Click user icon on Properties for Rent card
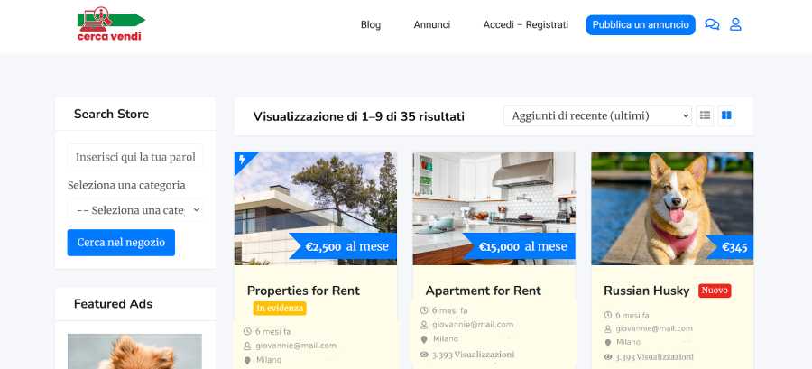The height and width of the screenshot is (369, 812). pyautogui.click(x=247, y=346)
